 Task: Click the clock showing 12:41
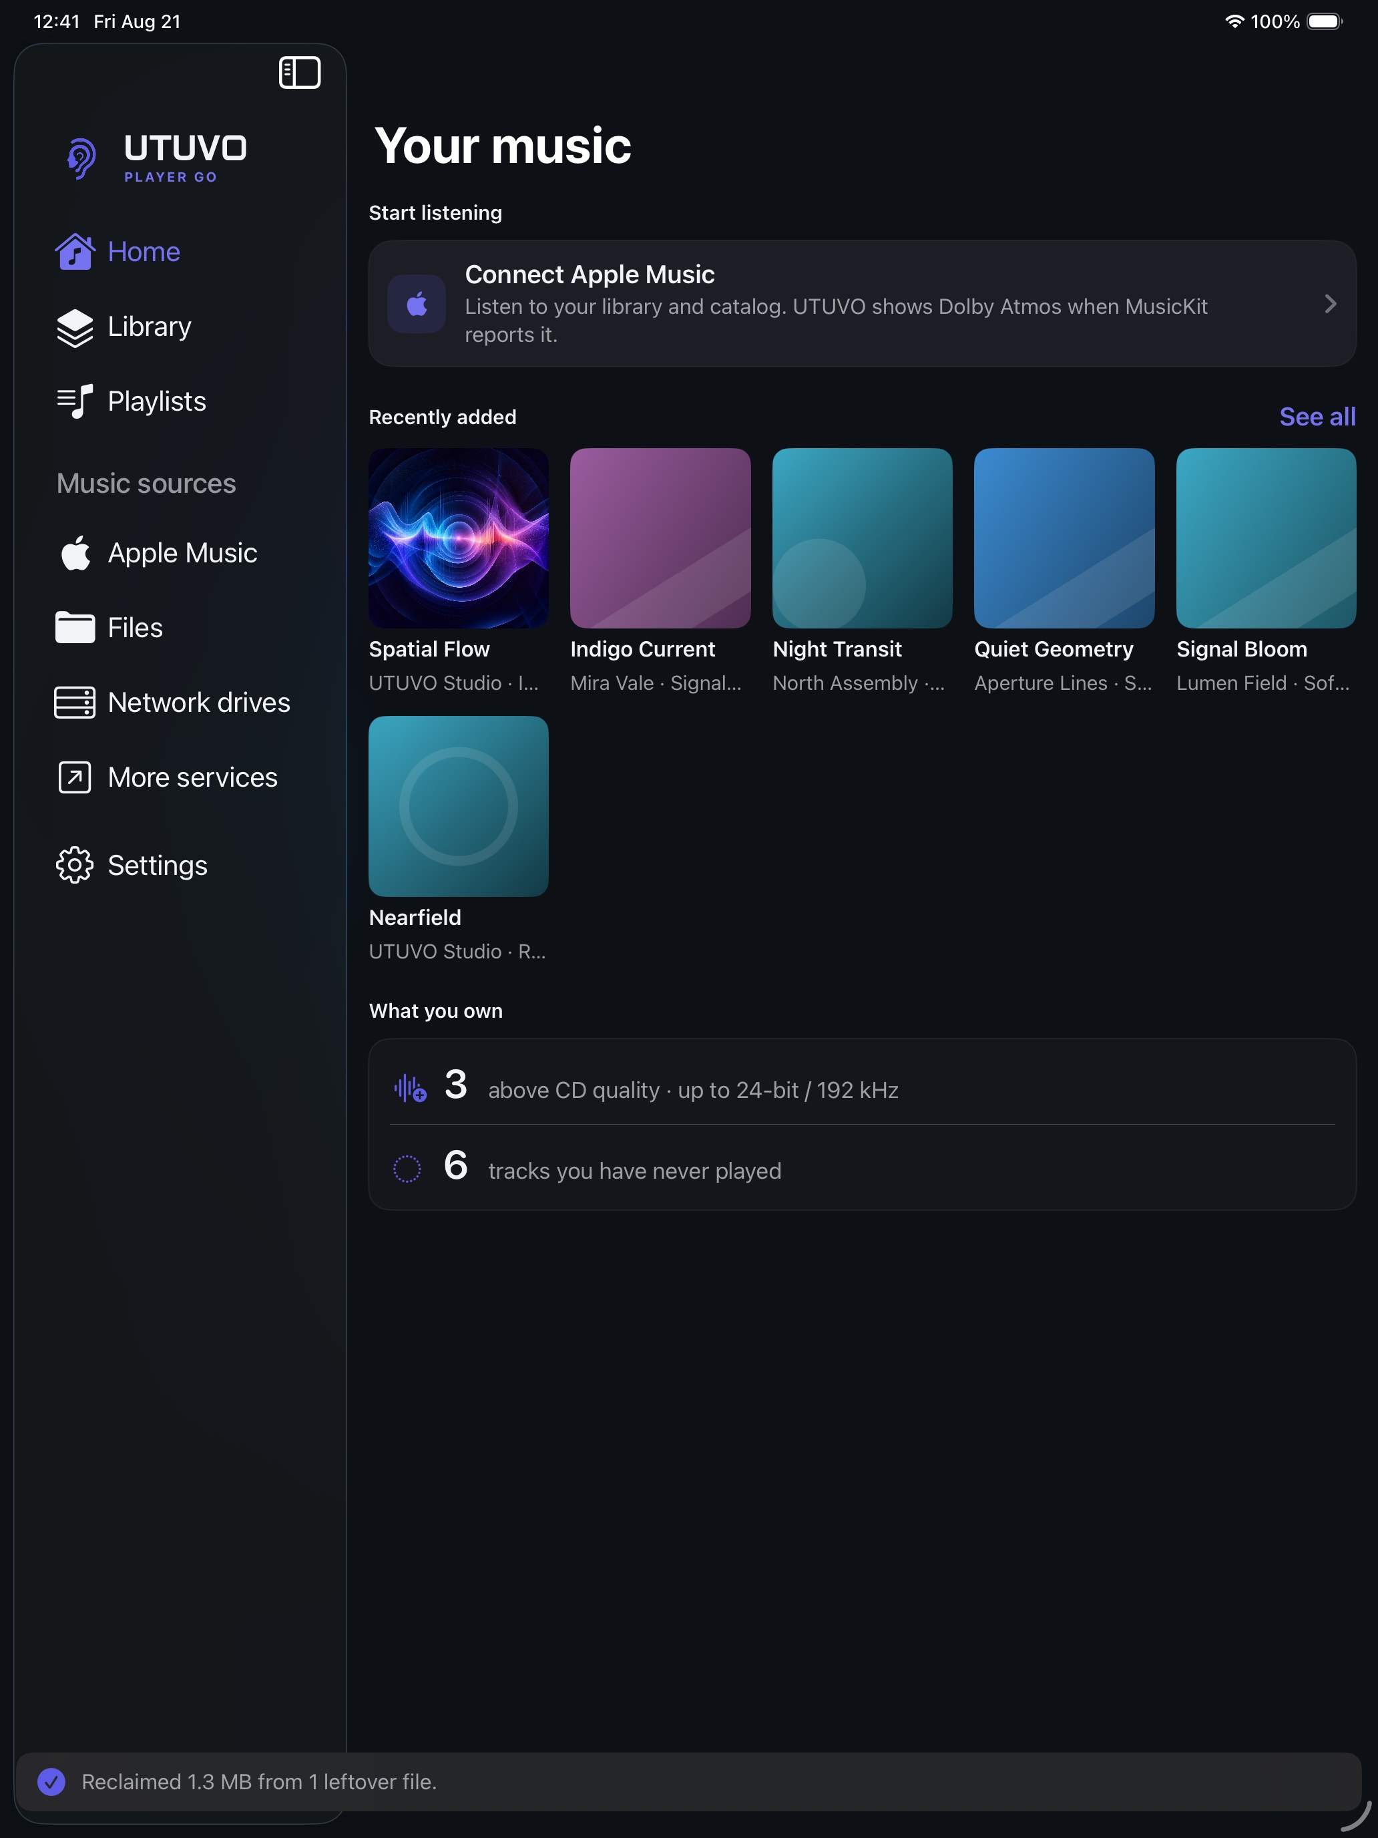[x=57, y=21]
